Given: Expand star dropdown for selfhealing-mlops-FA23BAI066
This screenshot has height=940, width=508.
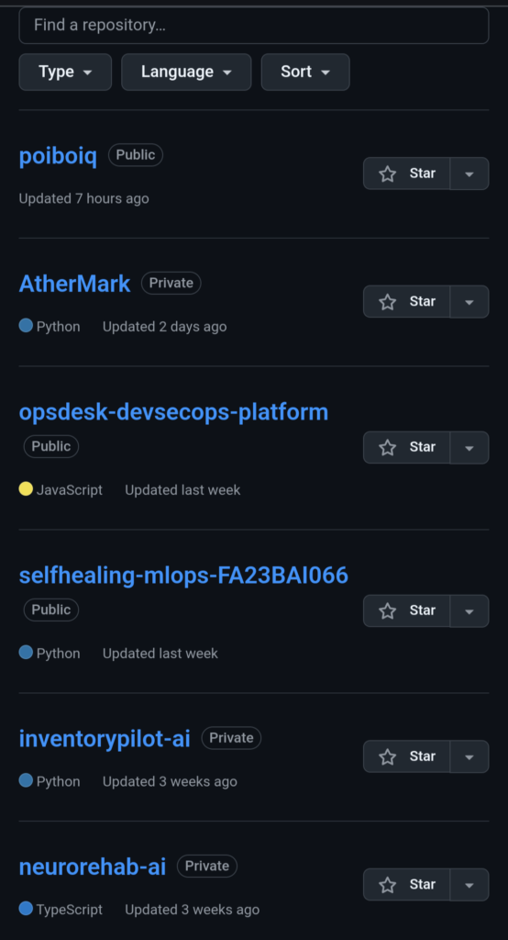Looking at the screenshot, I should pos(469,610).
